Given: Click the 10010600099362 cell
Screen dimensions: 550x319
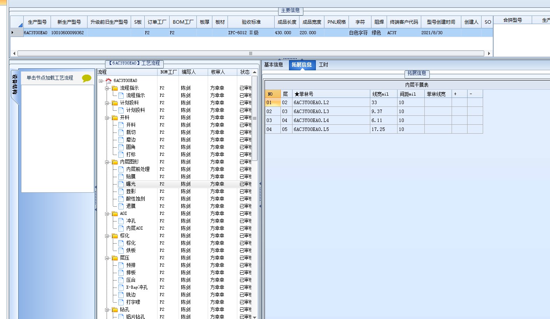Looking at the screenshot, I should pyautogui.click(x=69, y=33).
